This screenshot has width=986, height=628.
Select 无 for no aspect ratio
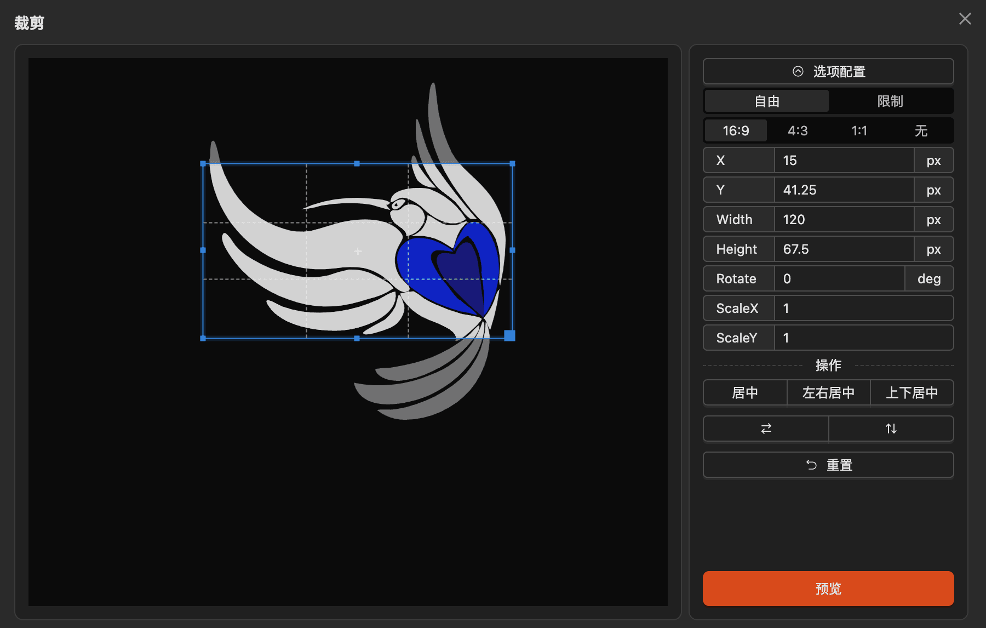pyautogui.click(x=921, y=130)
